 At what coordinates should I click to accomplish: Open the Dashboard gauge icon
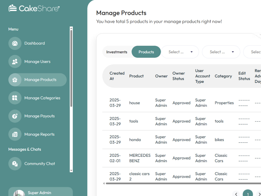[x=15, y=43]
